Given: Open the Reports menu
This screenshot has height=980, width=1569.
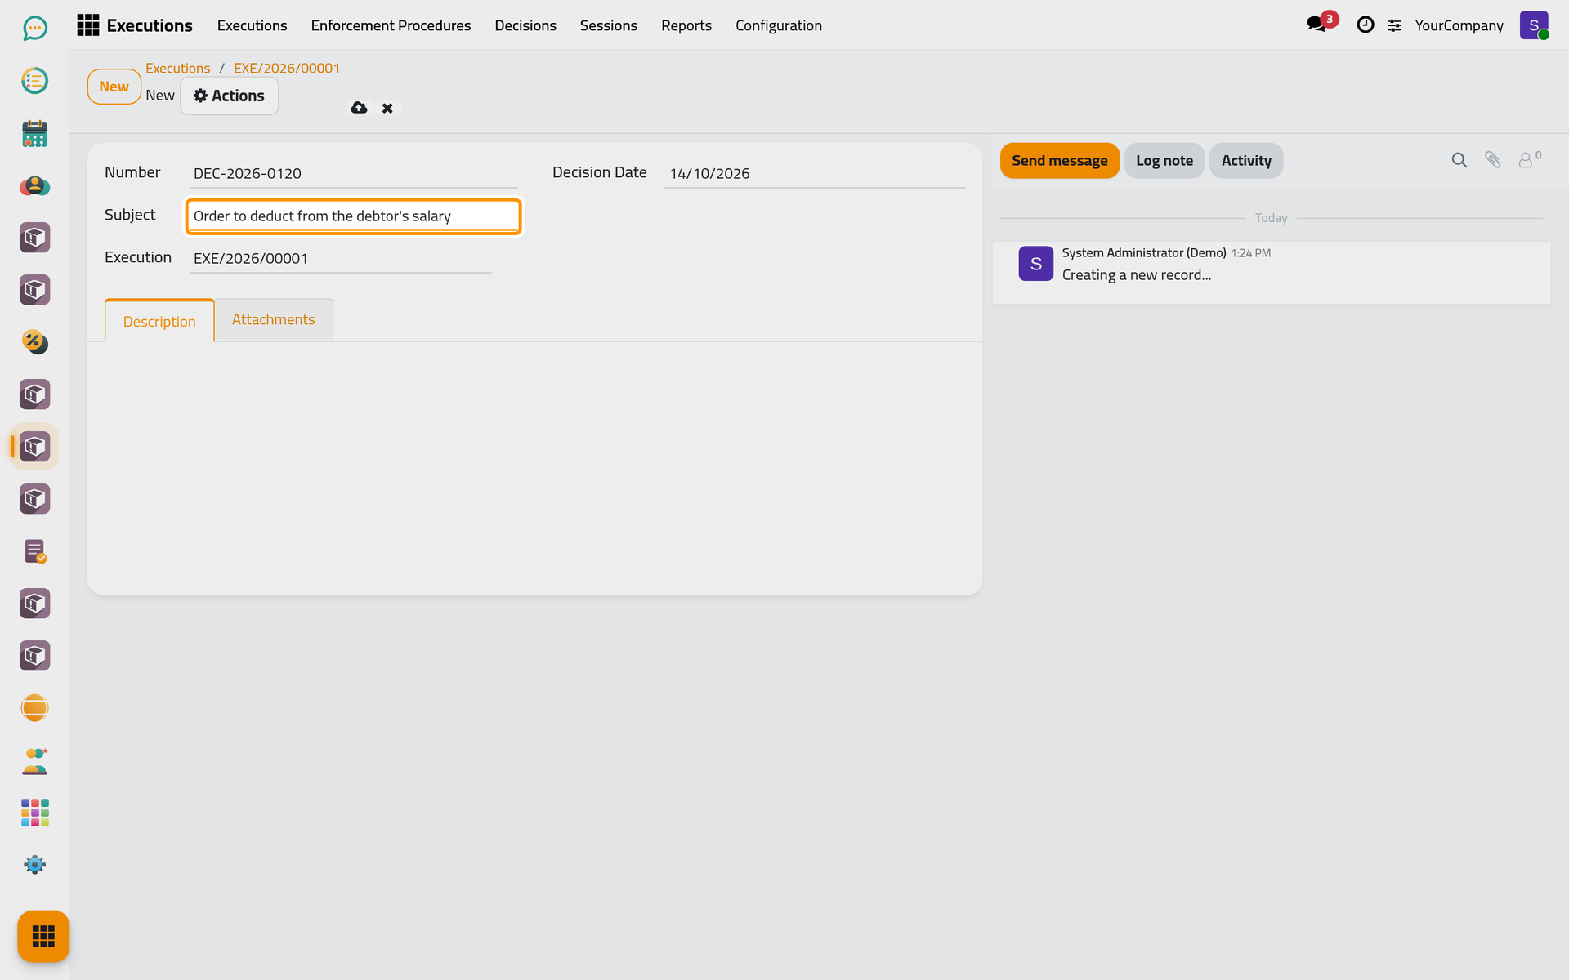Looking at the screenshot, I should point(686,25).
